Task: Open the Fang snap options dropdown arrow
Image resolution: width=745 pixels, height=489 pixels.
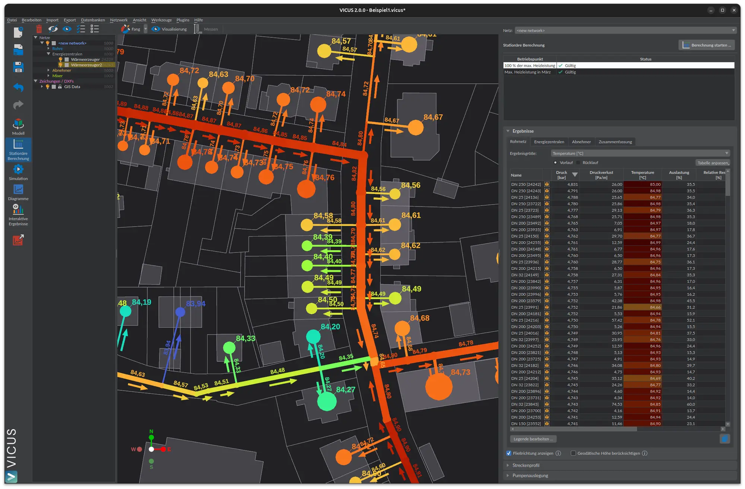Action: click(x=146, y=29)
